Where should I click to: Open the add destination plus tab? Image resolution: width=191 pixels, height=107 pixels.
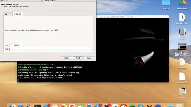click(x=6, y=14)
